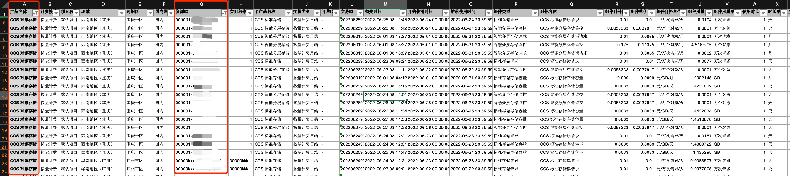Click the 2022-06-27 08:11:23 cell
Image resolution: width=790 pixels, height=176 pixels.
pos(385,128)
